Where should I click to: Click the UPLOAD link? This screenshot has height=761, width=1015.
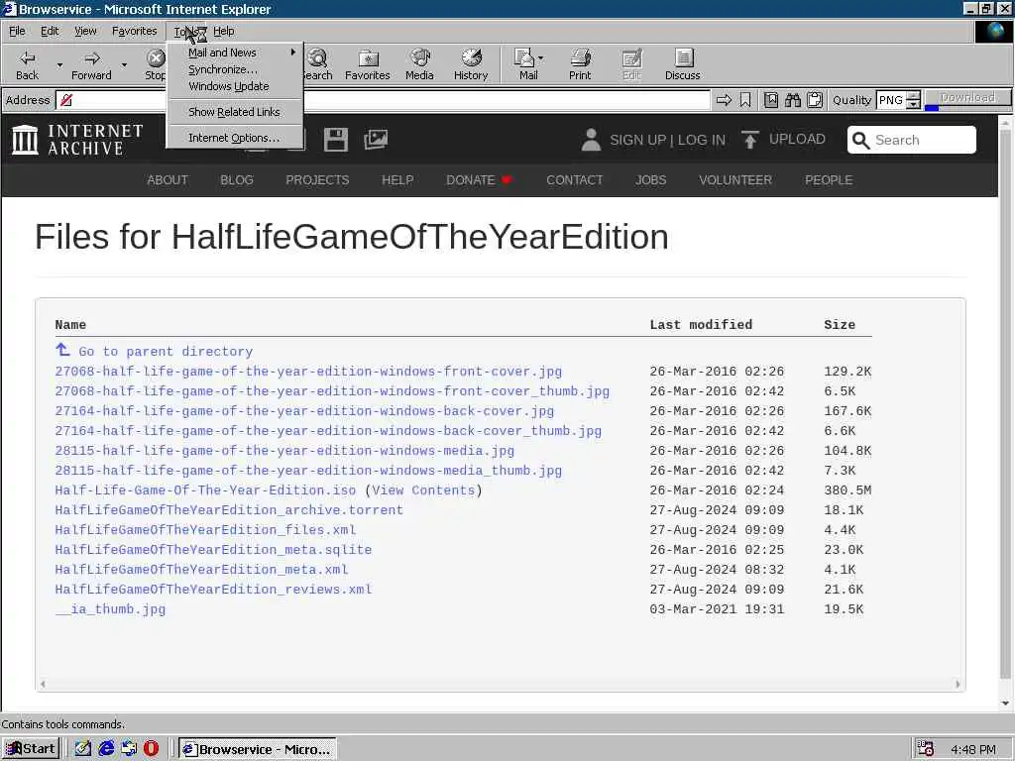(x=797, y=139)
